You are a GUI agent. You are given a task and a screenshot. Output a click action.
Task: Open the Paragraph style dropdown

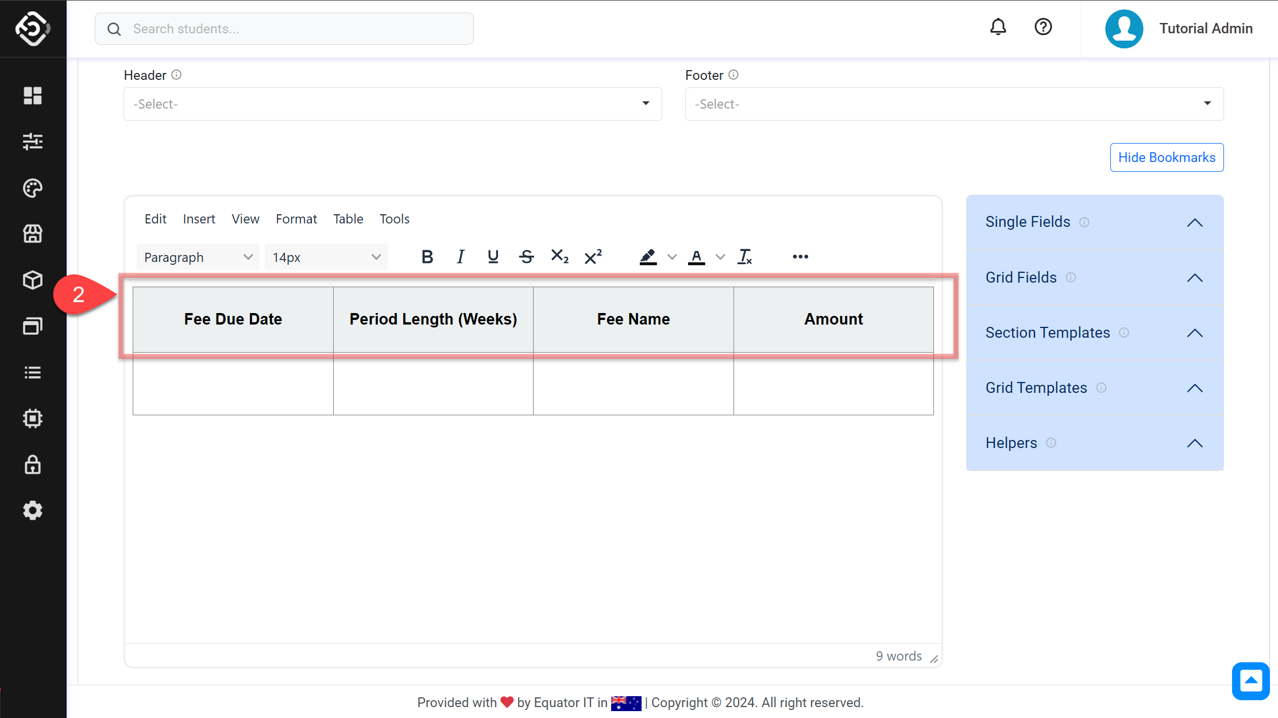[x=198, y=257]
